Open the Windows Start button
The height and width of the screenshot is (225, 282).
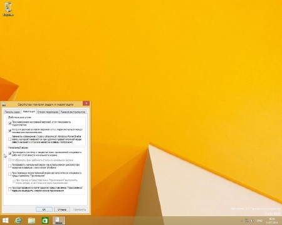[6, 221]
